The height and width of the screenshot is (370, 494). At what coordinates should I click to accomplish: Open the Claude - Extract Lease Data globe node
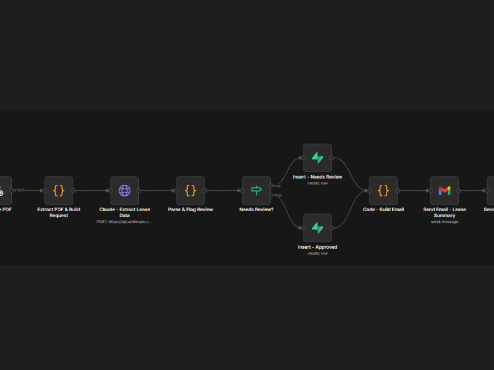point(124,190)
